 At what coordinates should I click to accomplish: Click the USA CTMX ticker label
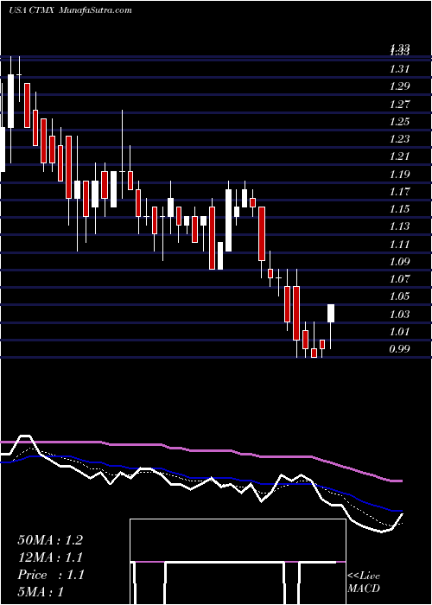click(x=33, y=10)
